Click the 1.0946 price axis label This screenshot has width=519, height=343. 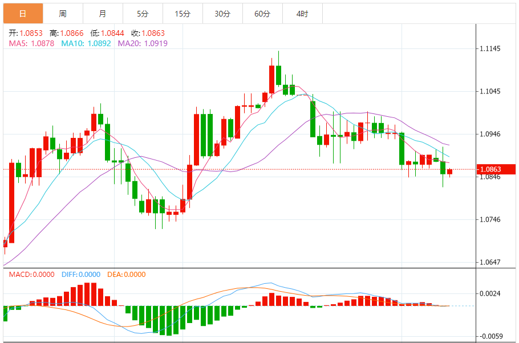click(490, 134)
